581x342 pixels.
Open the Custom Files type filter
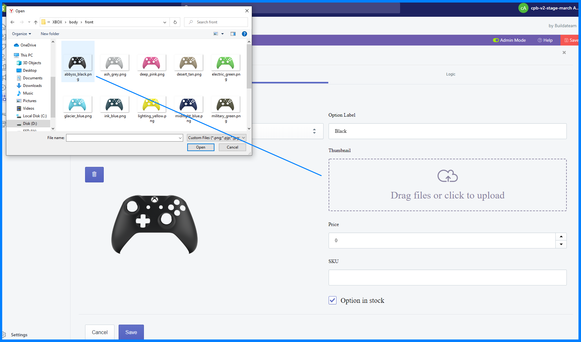pos(216,138)
